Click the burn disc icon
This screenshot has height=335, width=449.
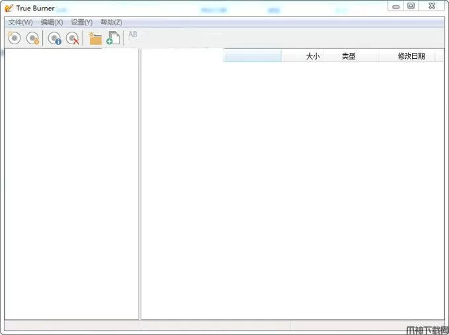(x=32, y=38)
